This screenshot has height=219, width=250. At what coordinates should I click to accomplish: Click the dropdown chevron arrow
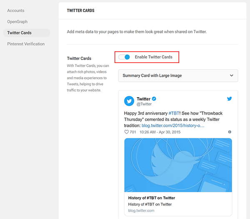point(232,76)
